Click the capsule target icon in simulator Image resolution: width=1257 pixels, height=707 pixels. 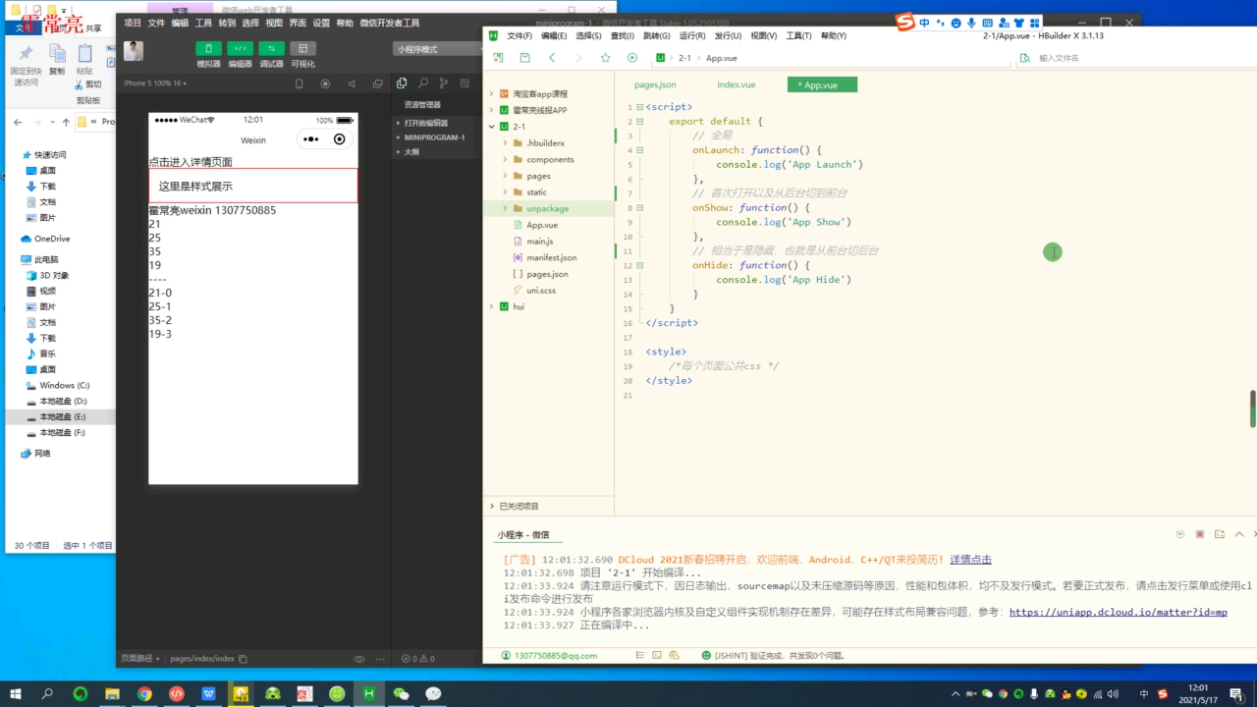click(x=340, y=139)
